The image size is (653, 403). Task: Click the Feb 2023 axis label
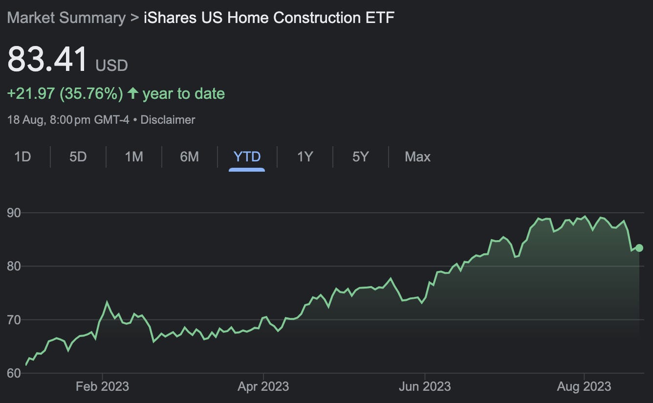[103, 386]
